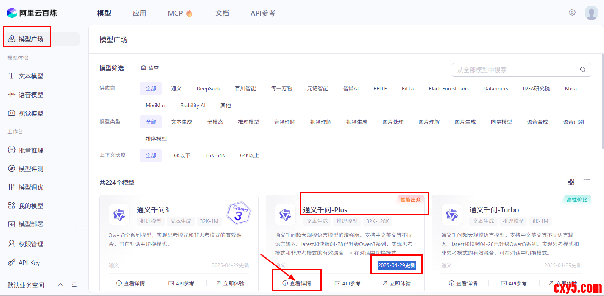Screen dimensions: 604x296
Task: Open 文本模型 in the sidebar
Action: tap(31, 76)
